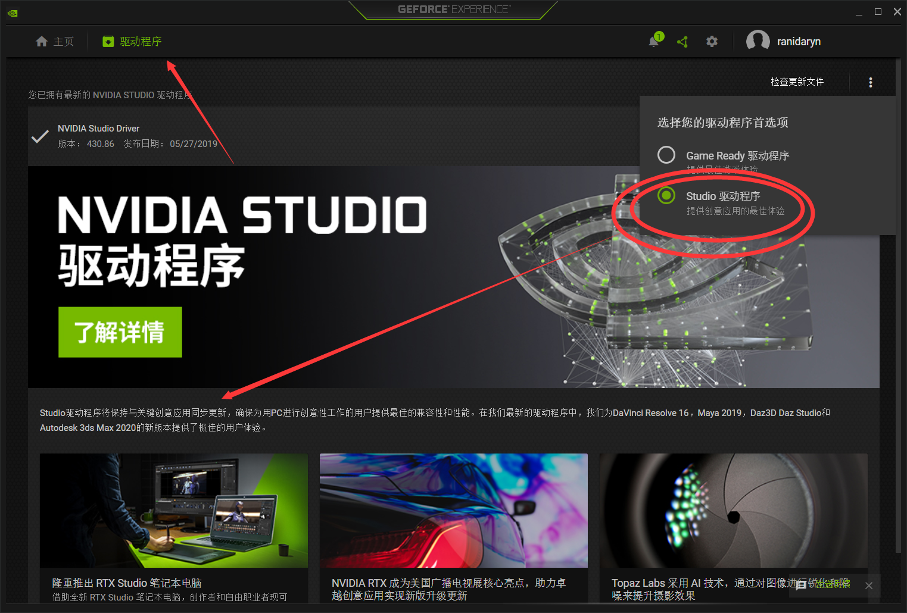The image size is (907, 613).
Task: Open the Topaz Labs camera lens thumbnail
Action: 733,510
